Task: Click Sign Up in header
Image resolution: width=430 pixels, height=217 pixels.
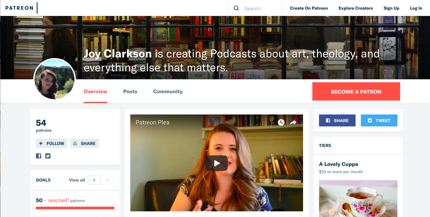Action: coord(391,8)
